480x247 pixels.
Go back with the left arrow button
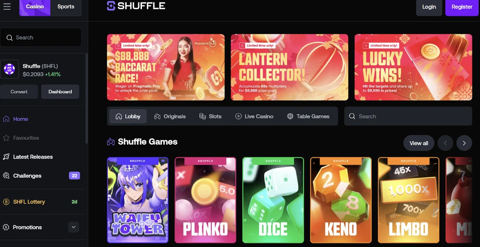click(445, 143)
